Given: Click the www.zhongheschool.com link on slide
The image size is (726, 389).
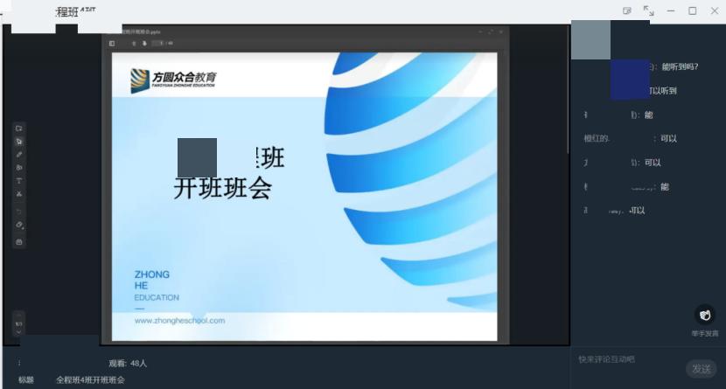Looking at the screenshot, I should point(179,321).
